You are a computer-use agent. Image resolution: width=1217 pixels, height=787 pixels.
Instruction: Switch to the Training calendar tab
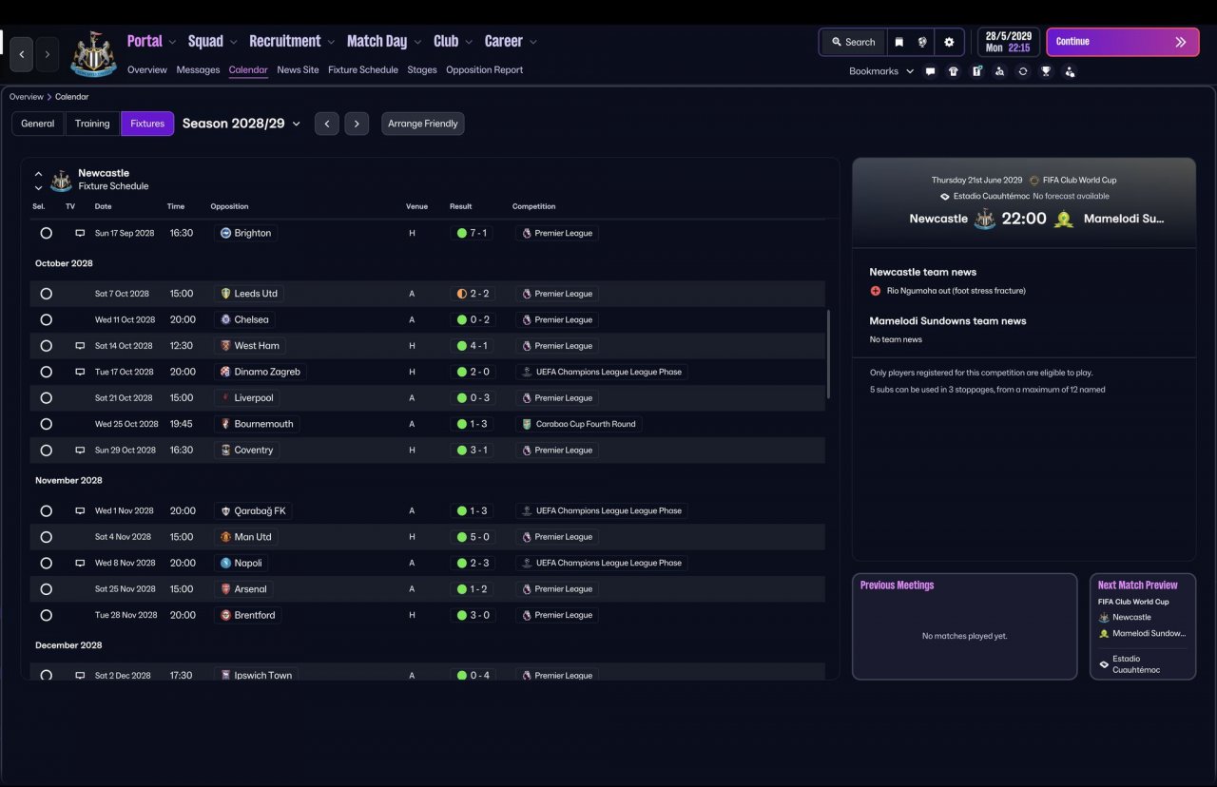pos(92,124)
